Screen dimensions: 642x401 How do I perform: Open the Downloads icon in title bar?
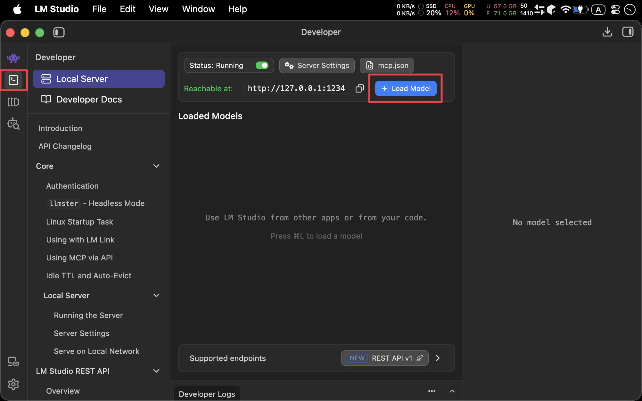click(x=607, y=32)
